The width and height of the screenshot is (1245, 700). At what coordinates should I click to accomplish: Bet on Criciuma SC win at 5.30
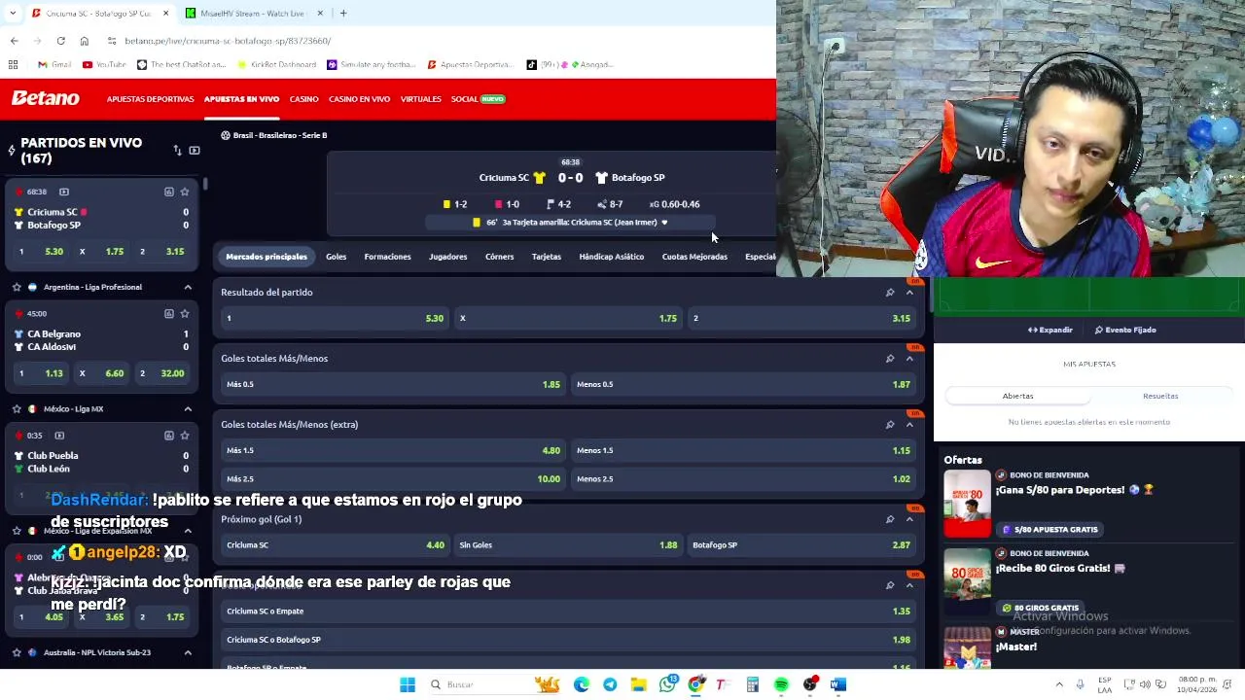pyautogui.click(x=335, y=318)
